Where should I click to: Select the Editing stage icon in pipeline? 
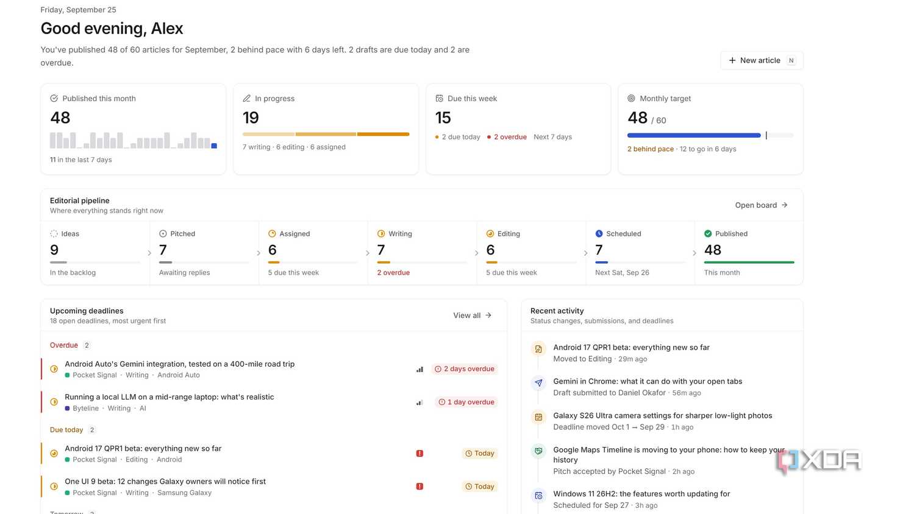490,233
